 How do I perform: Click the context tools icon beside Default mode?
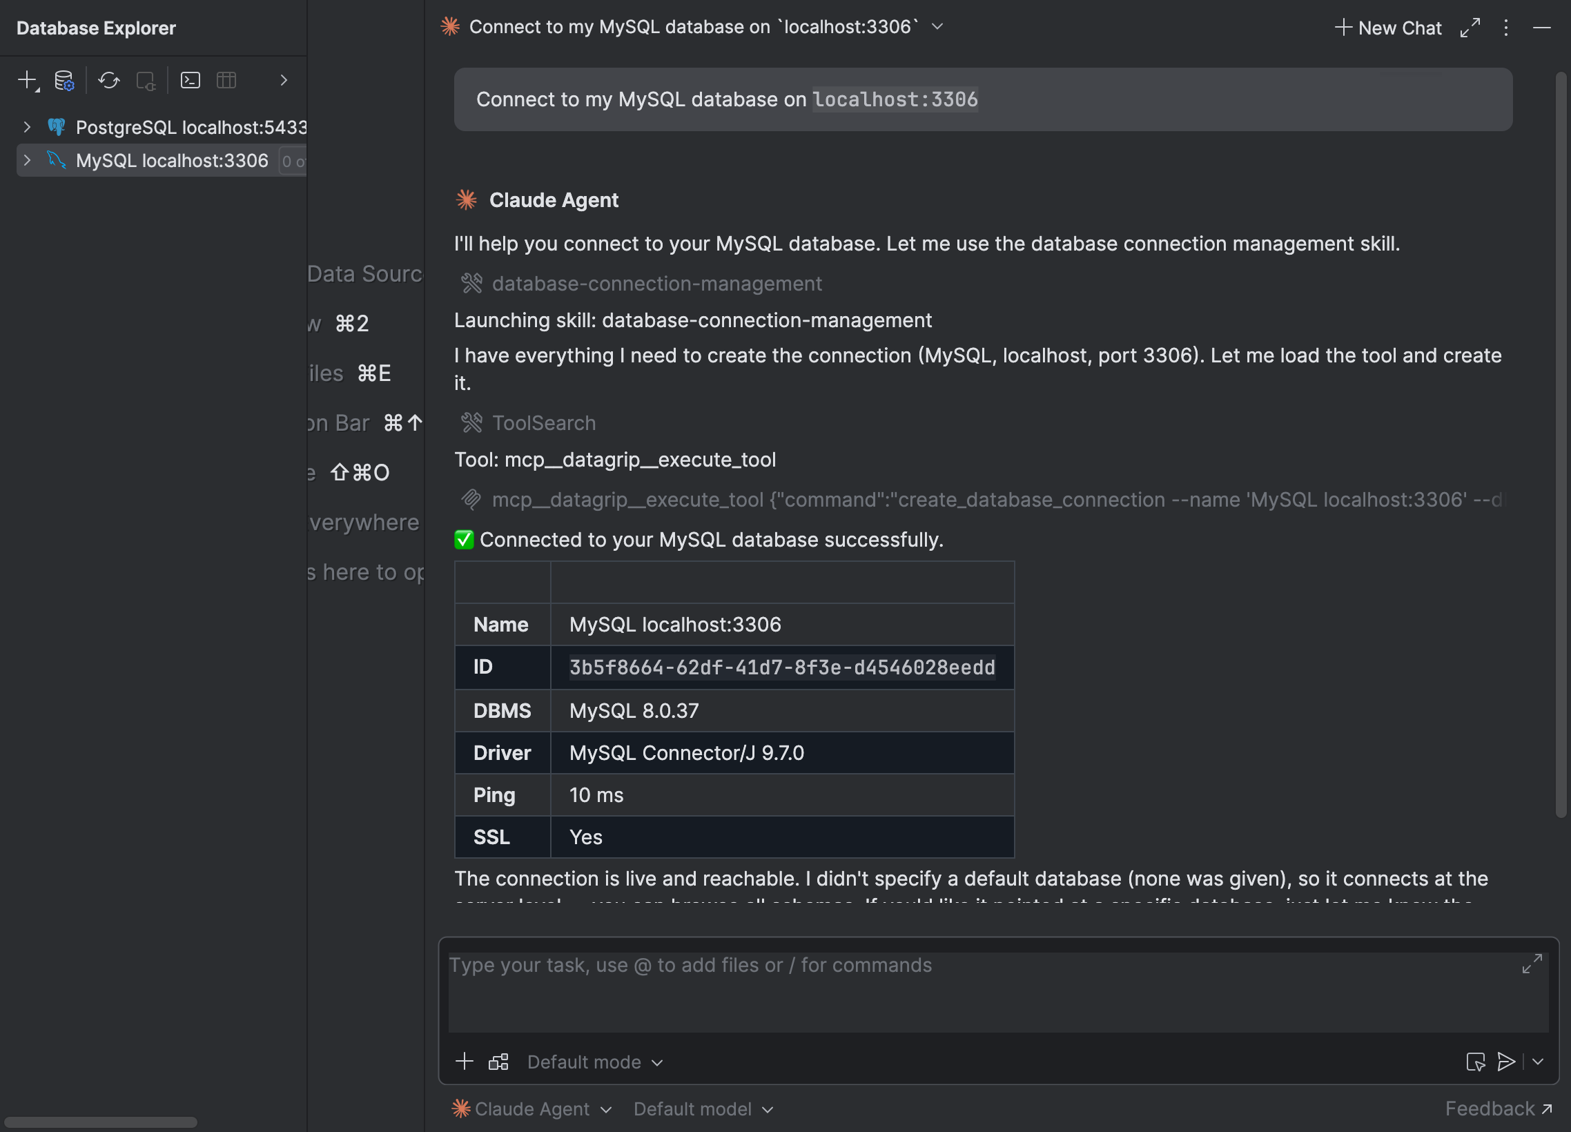point(499,1062)
